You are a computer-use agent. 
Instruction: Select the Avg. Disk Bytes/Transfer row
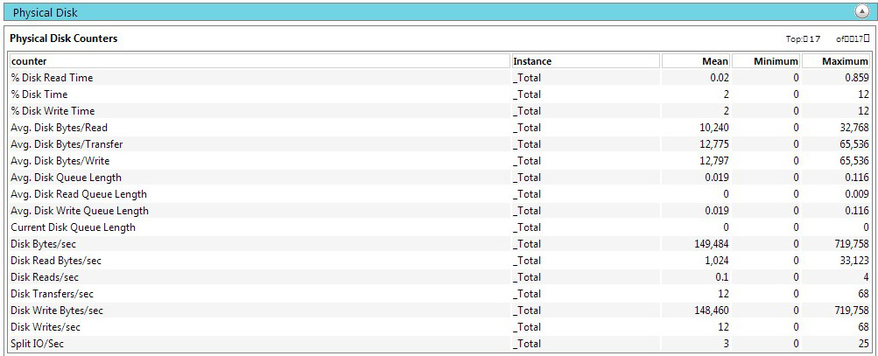(439, 143)
